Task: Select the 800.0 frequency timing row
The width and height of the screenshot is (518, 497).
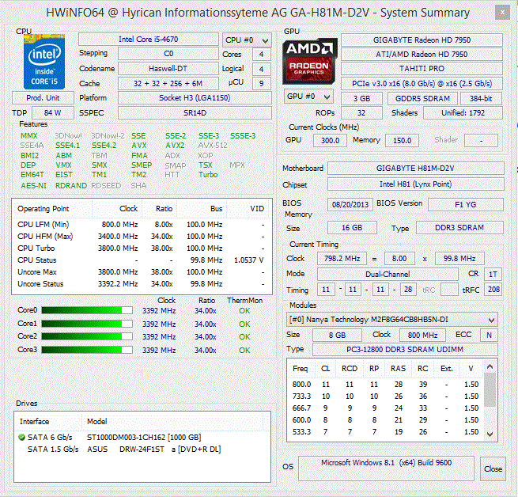Action: pyautogui.click(x=385, y=385)
